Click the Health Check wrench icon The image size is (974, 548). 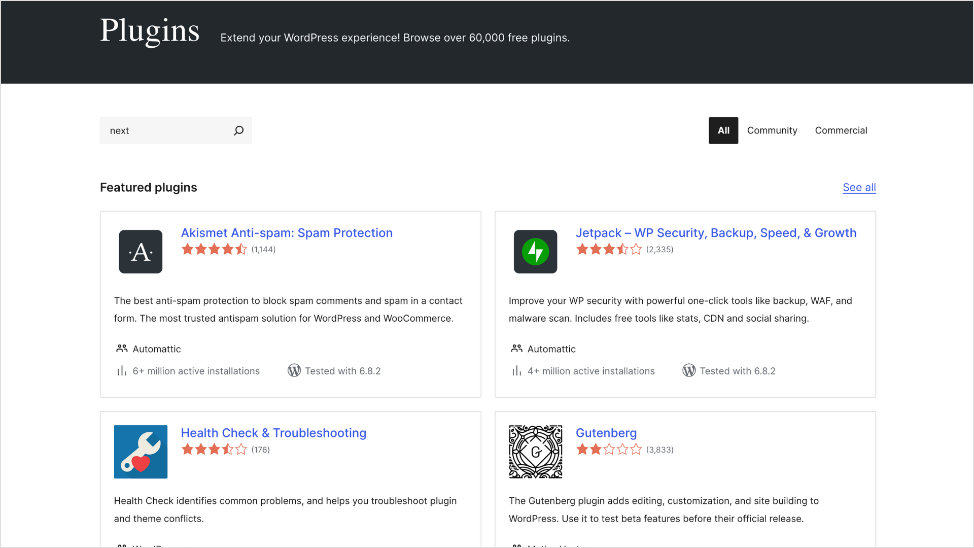pos(141,452)
